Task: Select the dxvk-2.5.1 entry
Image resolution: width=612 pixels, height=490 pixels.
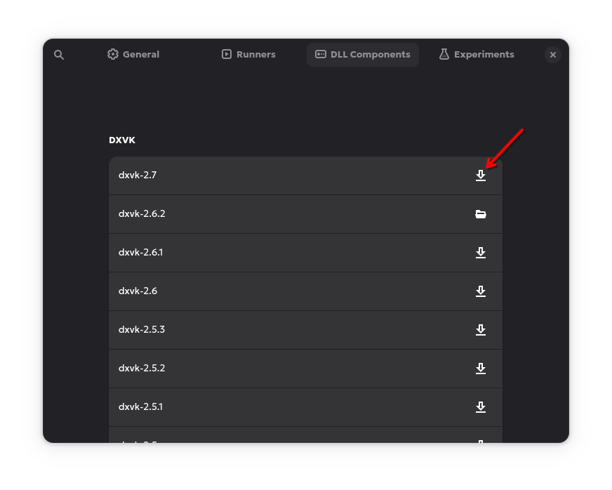Action: [x=140, y=407]
